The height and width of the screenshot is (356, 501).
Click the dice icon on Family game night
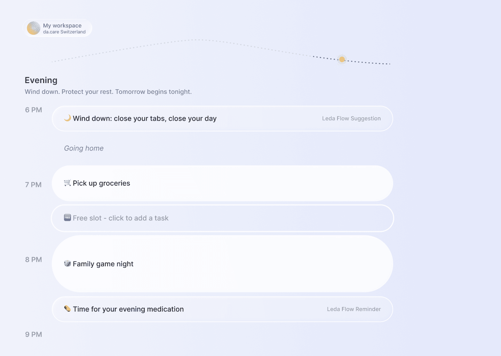(x=67, y=264)
